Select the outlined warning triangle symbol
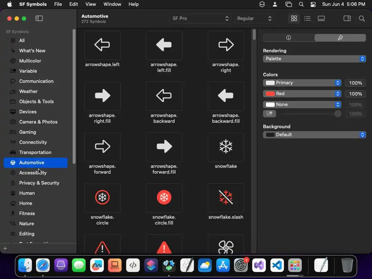372x279 pixels. point(102,244)
